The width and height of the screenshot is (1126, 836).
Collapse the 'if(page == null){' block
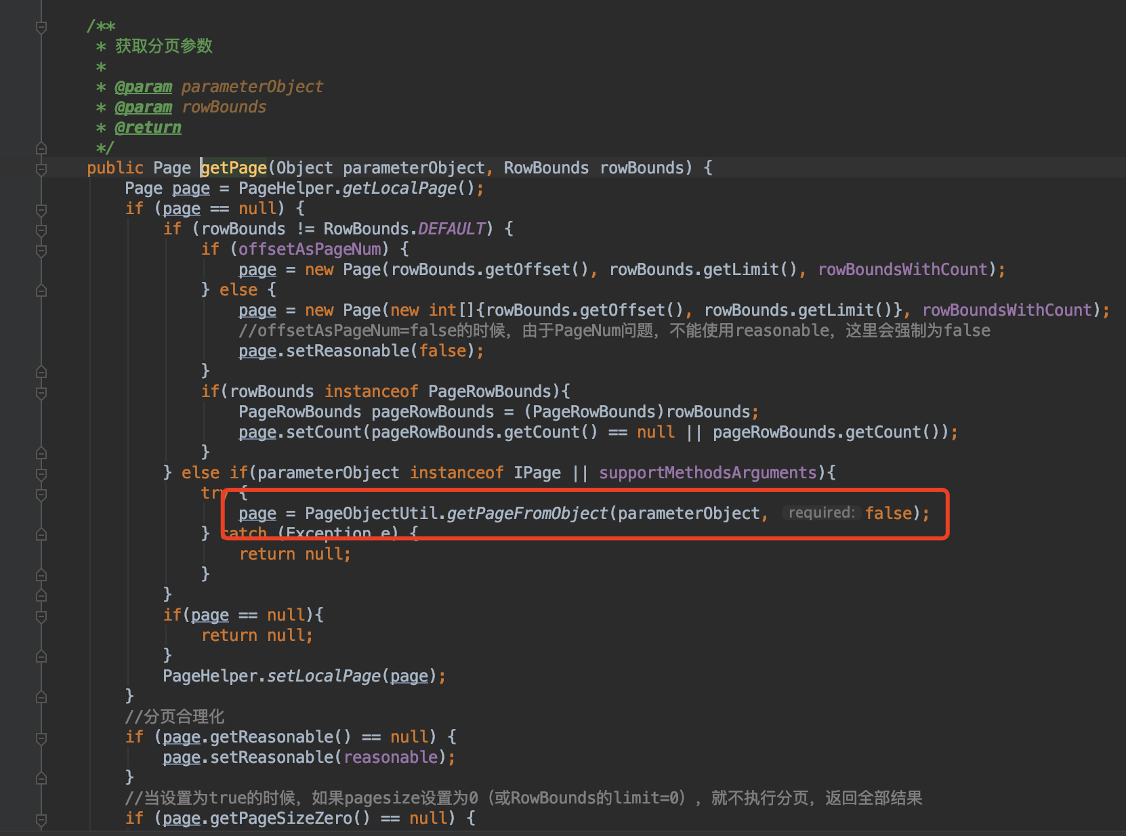coord(41,616)
